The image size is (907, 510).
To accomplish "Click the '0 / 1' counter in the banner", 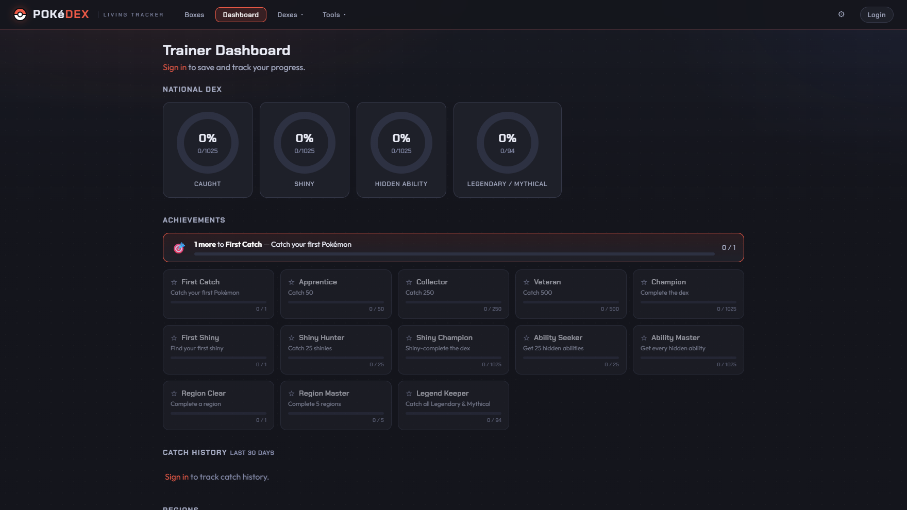I will [729, 248].
